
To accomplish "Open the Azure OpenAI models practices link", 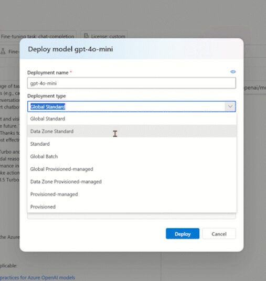I will [37, 277].
